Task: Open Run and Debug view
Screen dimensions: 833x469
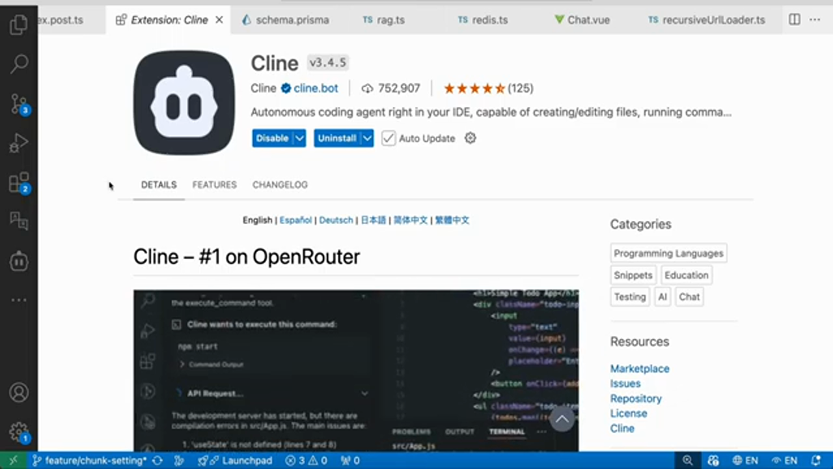Action: [19, 143]
